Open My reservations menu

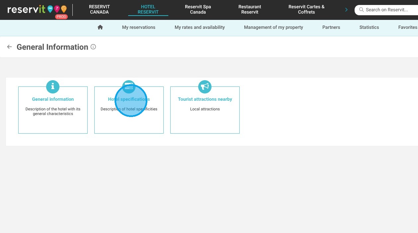click(139, 27)
